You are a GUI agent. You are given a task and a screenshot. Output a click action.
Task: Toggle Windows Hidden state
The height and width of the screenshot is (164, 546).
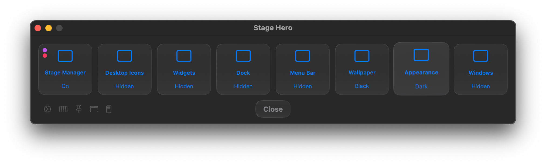pos(480,86)
